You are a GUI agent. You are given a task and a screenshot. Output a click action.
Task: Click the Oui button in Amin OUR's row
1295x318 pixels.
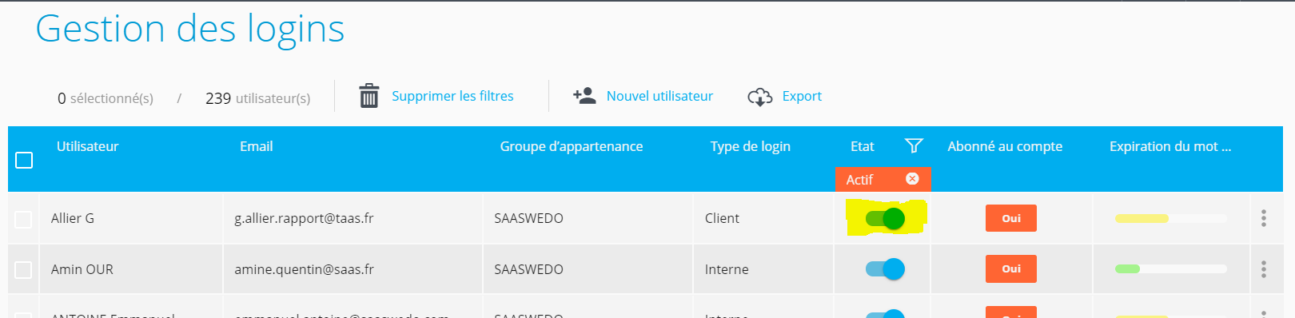[x=1011, y=269]
